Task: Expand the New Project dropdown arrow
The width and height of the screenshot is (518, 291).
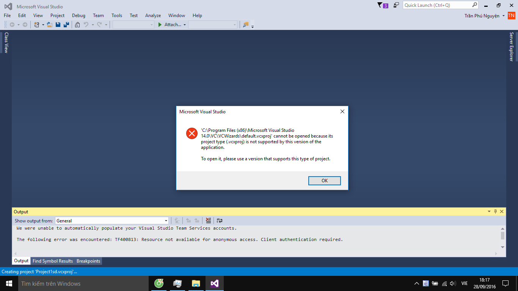Action: click(x=43, y=25)
